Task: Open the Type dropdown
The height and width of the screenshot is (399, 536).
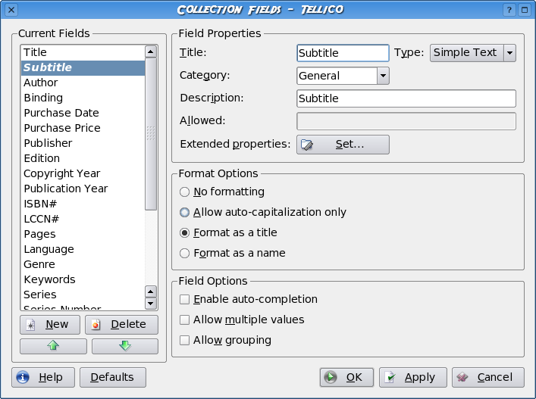Action: pos(473,52)
